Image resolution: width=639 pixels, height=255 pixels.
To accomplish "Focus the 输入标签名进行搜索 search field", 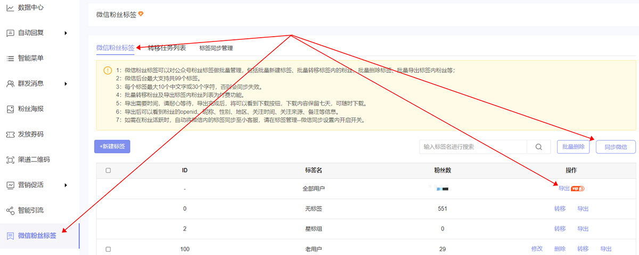I will tap(473, 147).
